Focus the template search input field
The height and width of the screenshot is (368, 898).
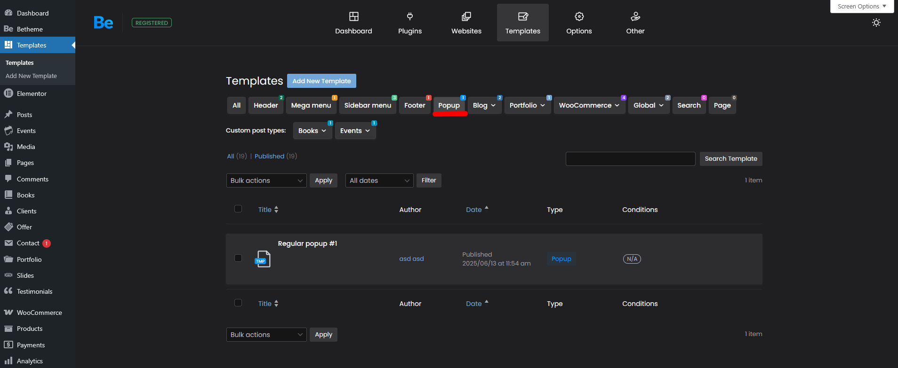(630, 159)
